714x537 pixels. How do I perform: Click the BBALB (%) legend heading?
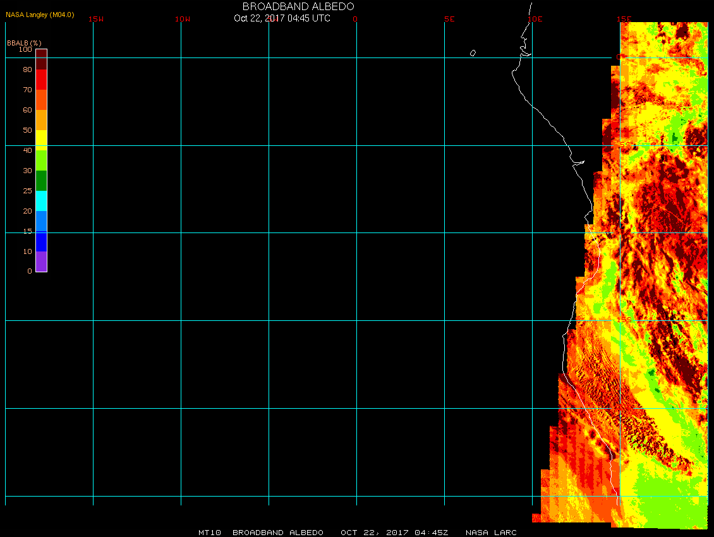coord(24,42)
